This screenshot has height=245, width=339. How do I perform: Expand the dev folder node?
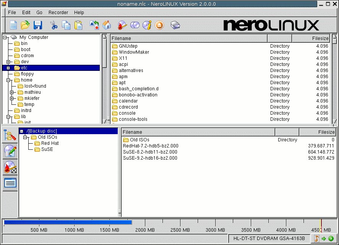pyautogui.click(x=8, y=62)
